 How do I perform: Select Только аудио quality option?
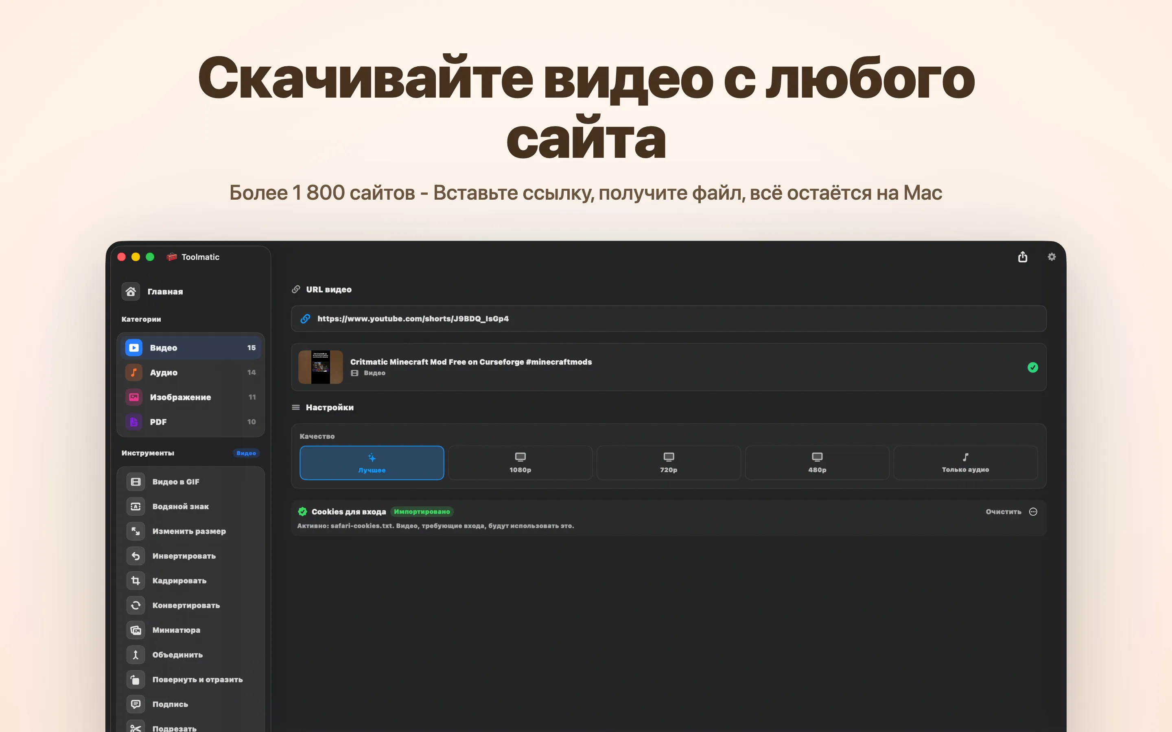click(965, 463)
